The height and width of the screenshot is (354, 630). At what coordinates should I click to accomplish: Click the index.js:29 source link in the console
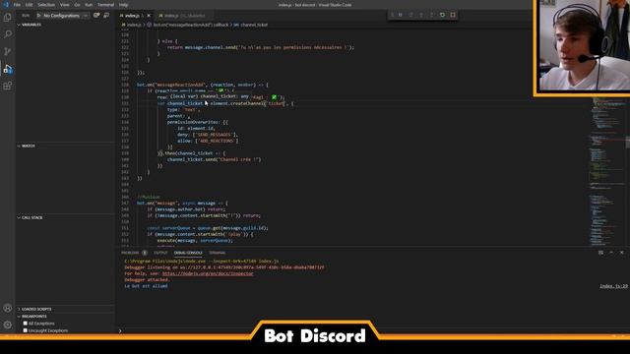click(613, 286)
